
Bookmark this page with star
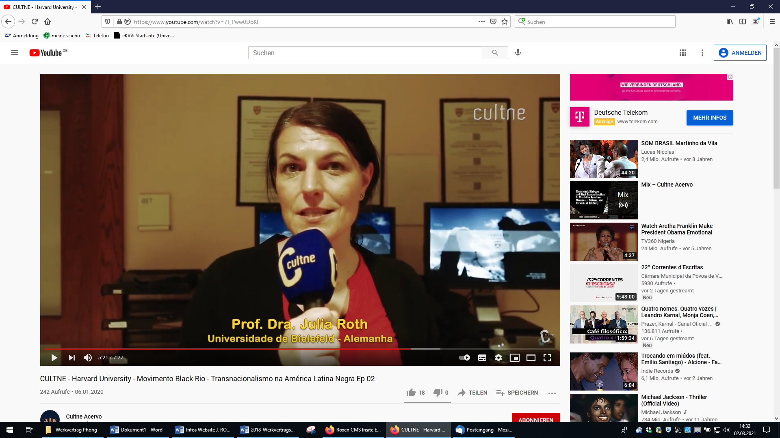(505, 21)
